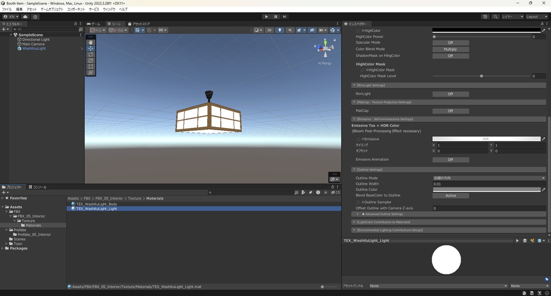Click the RimLight Off button
Viewport: 551px width, 296px height.
click(450, 94)
